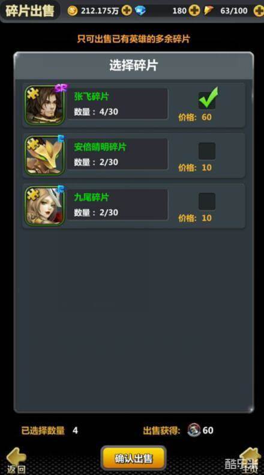Viewport: 264px width, 475px height.
Task: Tap the 选择碎片 panel header
Action: click(x=134, y=65)
